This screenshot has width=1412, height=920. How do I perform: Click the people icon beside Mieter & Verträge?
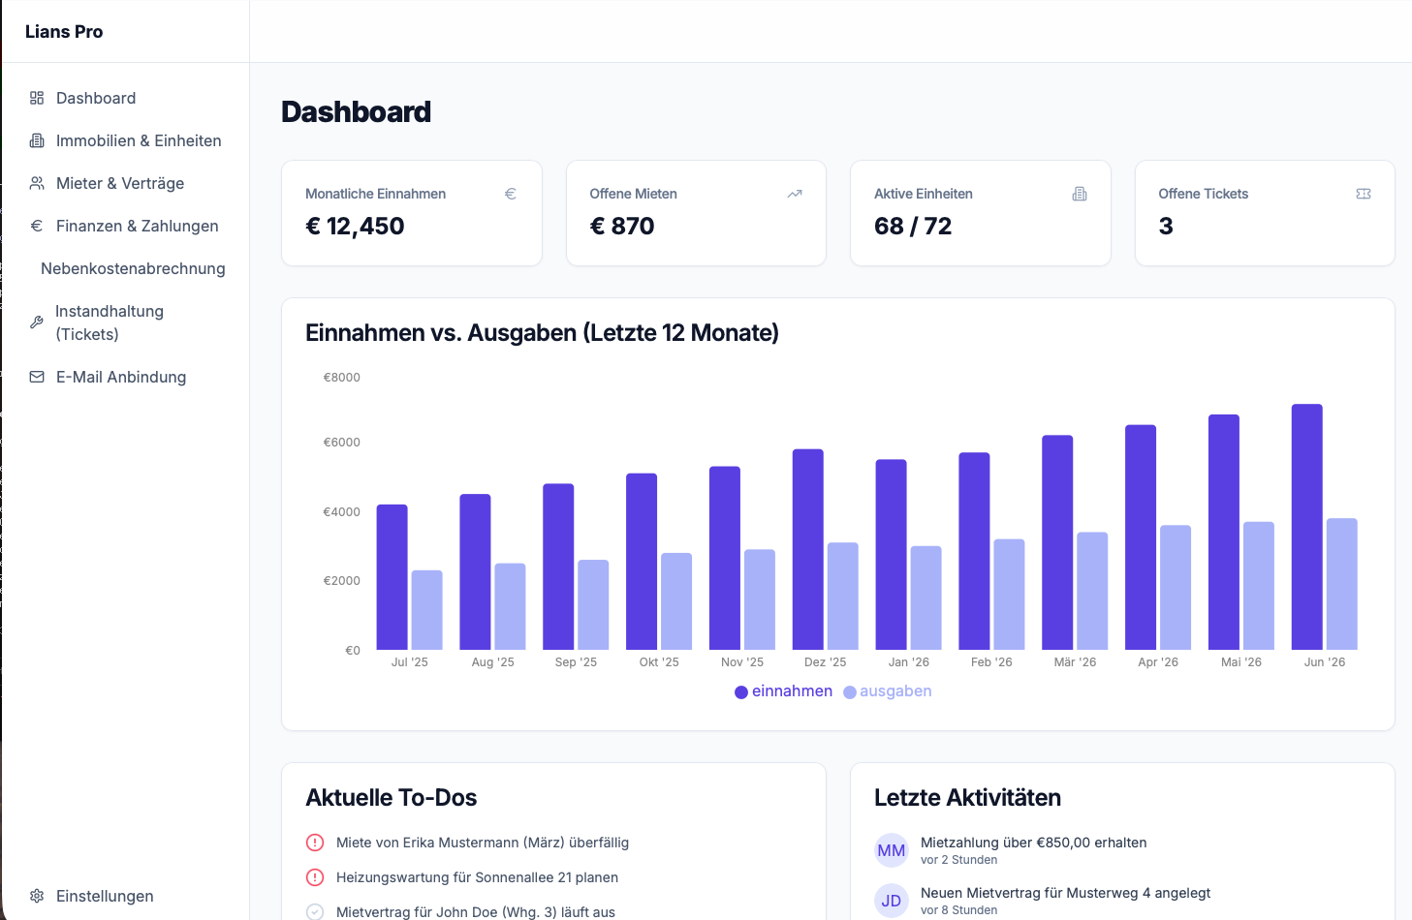click(36, 183)
